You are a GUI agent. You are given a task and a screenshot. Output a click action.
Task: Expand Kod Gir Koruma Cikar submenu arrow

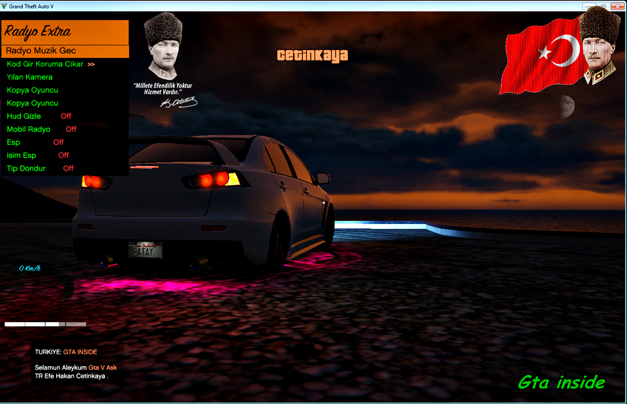click(x=91, y=65)
